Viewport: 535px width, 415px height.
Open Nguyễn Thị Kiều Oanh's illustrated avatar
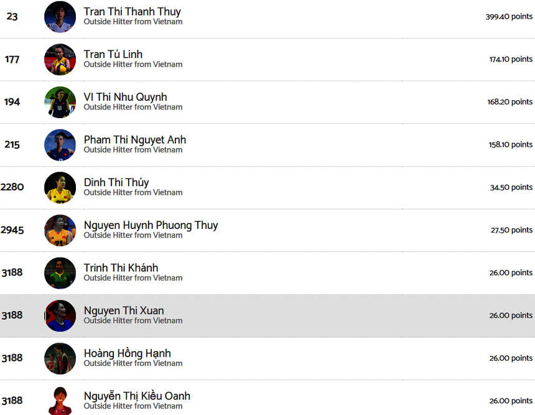tap(60, 400)
